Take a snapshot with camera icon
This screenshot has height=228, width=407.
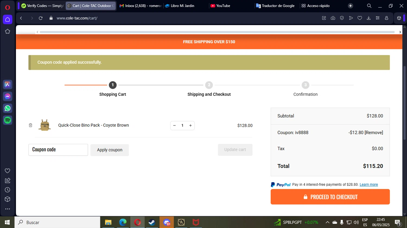(333, 18)
